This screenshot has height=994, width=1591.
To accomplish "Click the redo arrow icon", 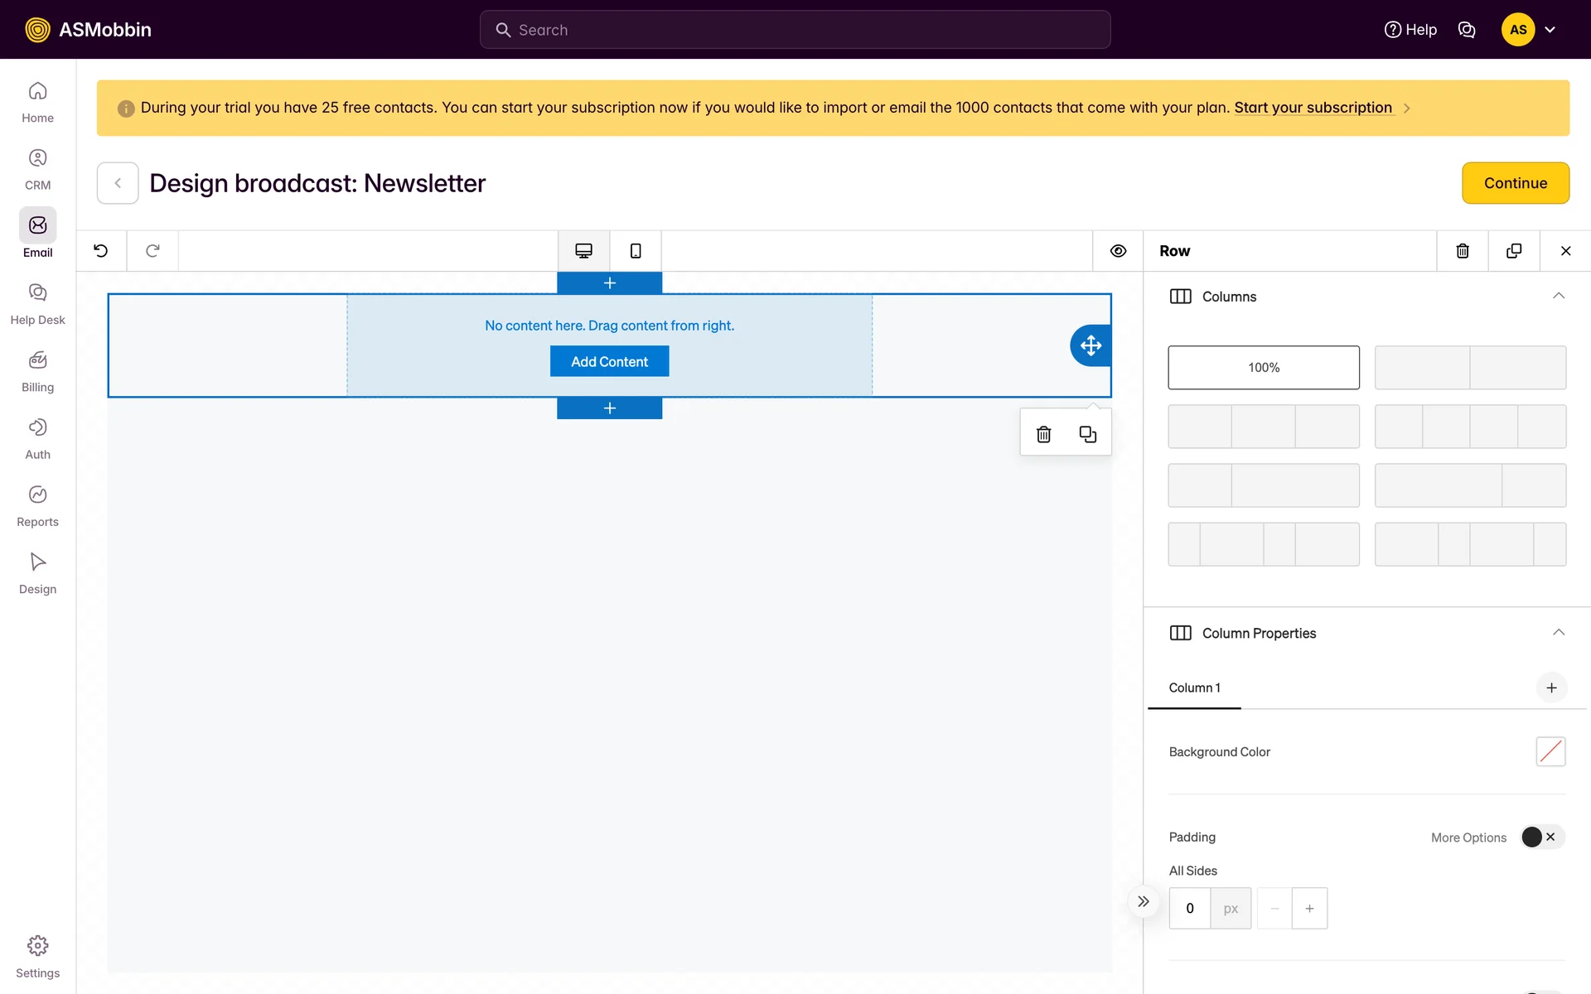I will pos(152,251).
